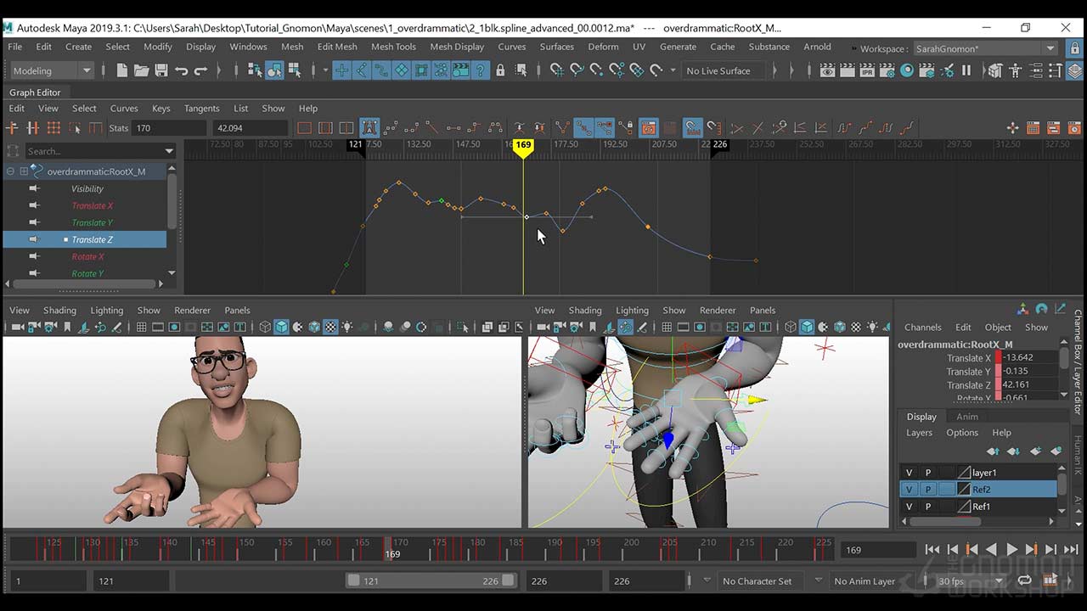Open the Workspace SarahGnomon dropdown
The width and height of the screenshot is (1087, 611).
[985, 48]
